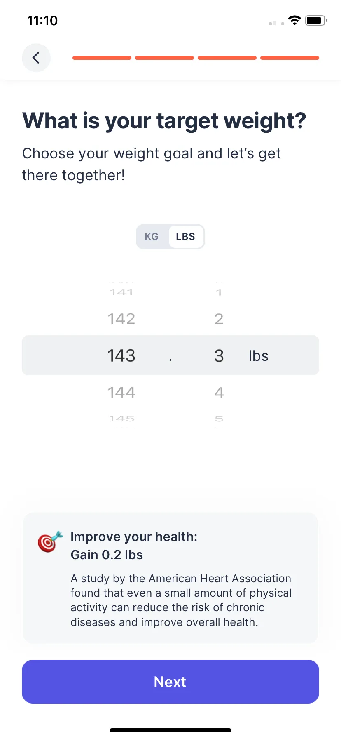Click the dart target emoji icon
Image resolution: width=341 pixels, height=739 pixels.
[x=50, y=541]
